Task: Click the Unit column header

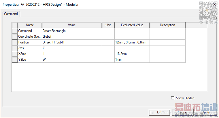Action: pos(108,25)
